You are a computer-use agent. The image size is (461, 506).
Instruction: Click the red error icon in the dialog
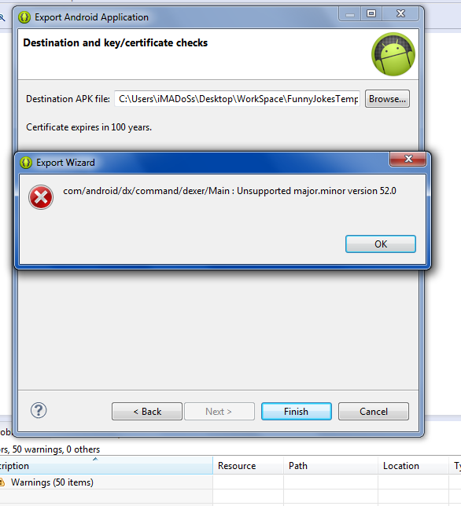pos(41,197)
